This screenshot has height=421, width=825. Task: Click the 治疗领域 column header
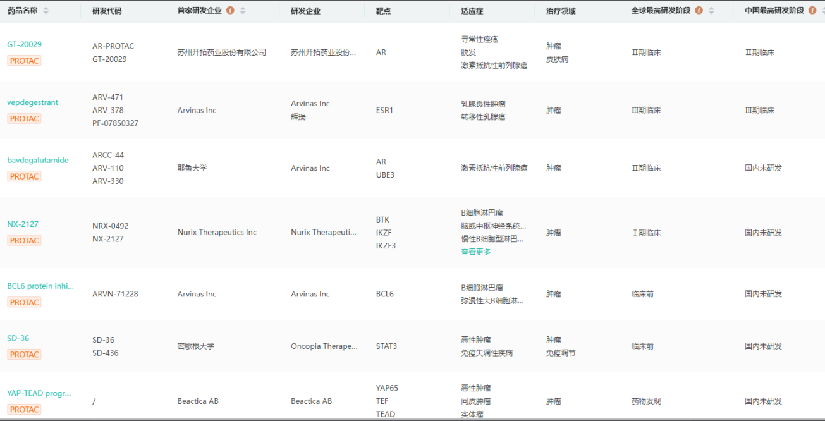pyautogui.click(x=561, y=11)
